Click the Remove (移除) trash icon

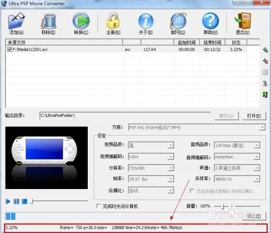[x=48, y=21]
